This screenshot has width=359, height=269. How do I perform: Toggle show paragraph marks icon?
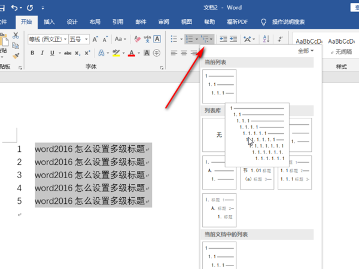[280, 39]
